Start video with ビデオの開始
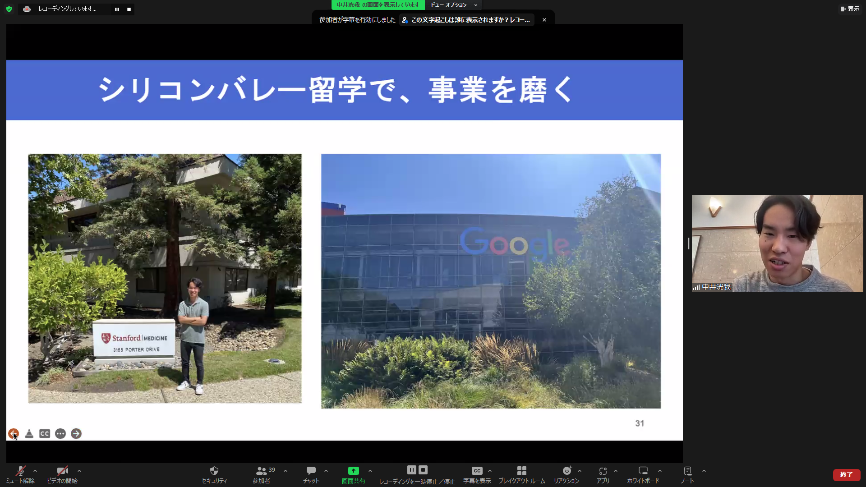The height and width of the screenshot is (487, 866). tap(62, 475)
